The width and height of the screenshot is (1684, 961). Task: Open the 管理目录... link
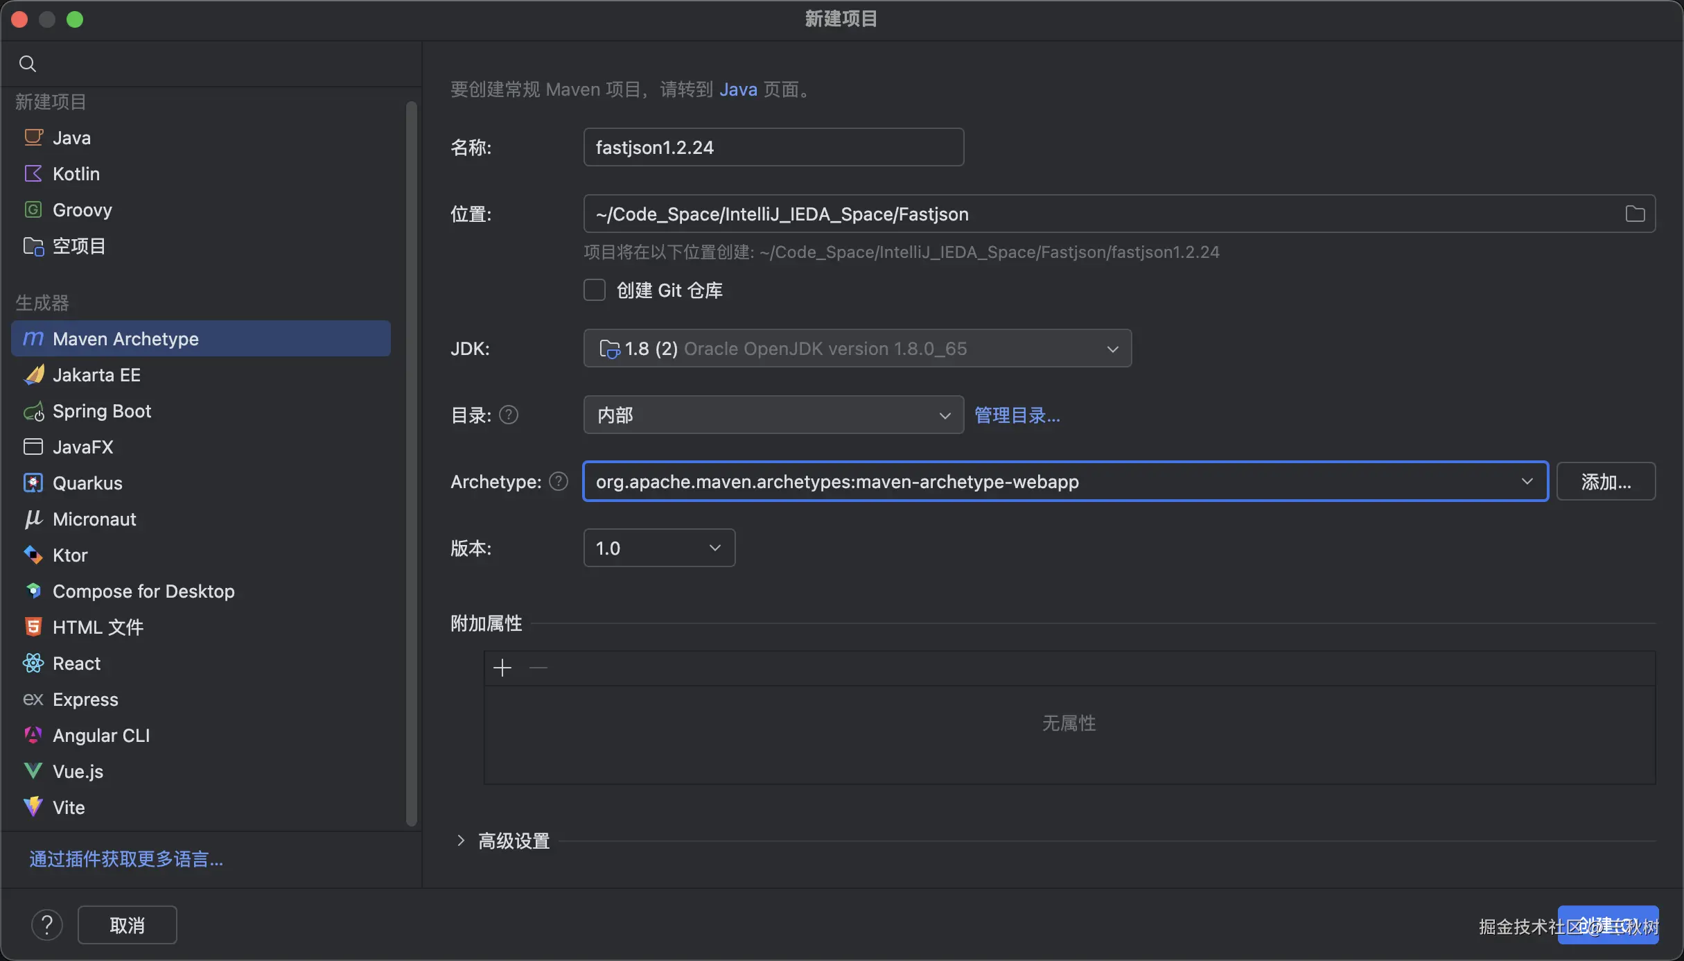(1017, 415)
